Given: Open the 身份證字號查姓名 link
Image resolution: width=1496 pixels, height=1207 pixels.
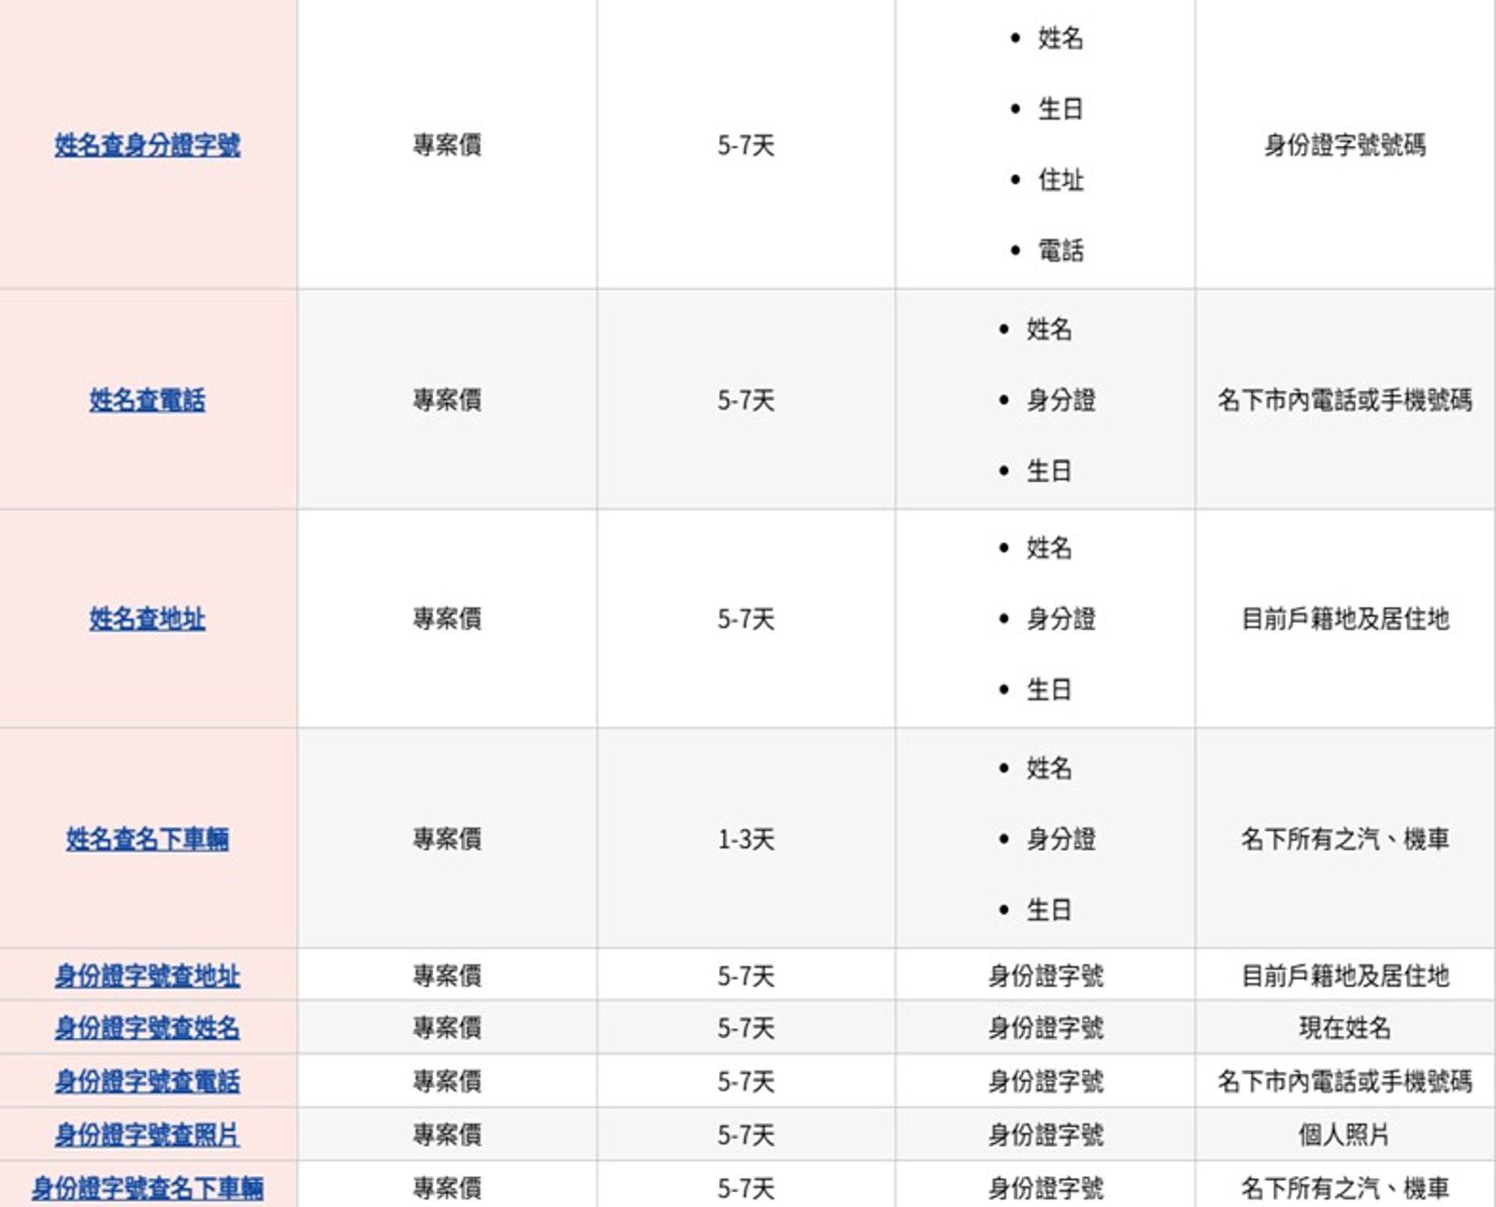Looking at the screenshot, I should click(148, 1028).
